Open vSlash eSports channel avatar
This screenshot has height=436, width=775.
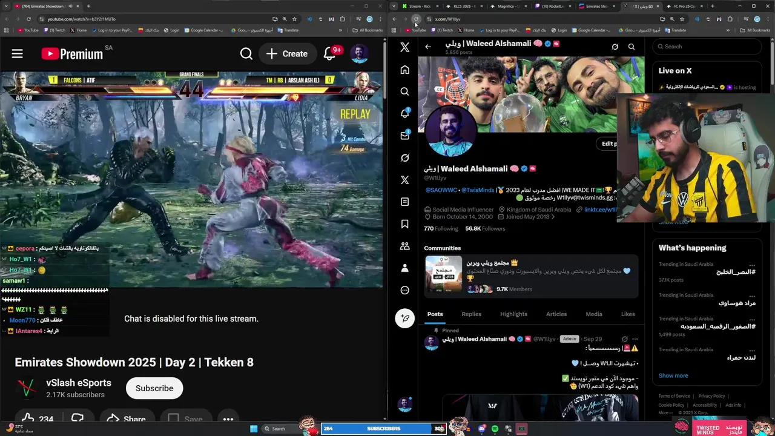click(x=27, y=388)
